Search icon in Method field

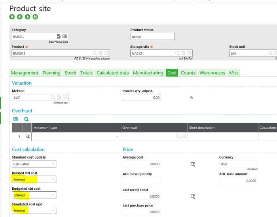53,97
